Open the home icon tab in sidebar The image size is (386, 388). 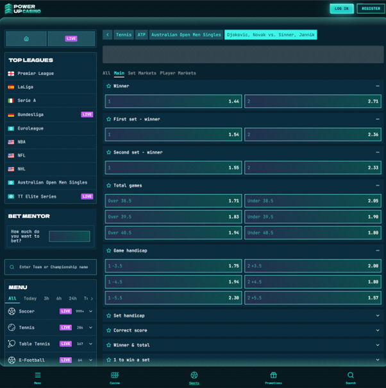(26, 39)
